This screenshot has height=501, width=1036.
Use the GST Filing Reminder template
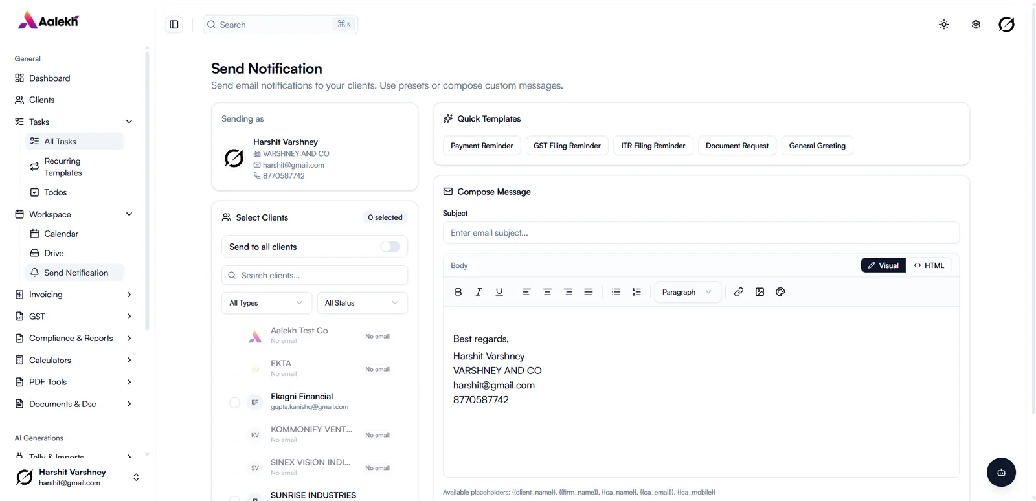tap(567, 146)
